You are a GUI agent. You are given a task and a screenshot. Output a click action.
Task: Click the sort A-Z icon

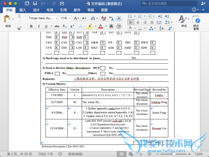(161, 28)
